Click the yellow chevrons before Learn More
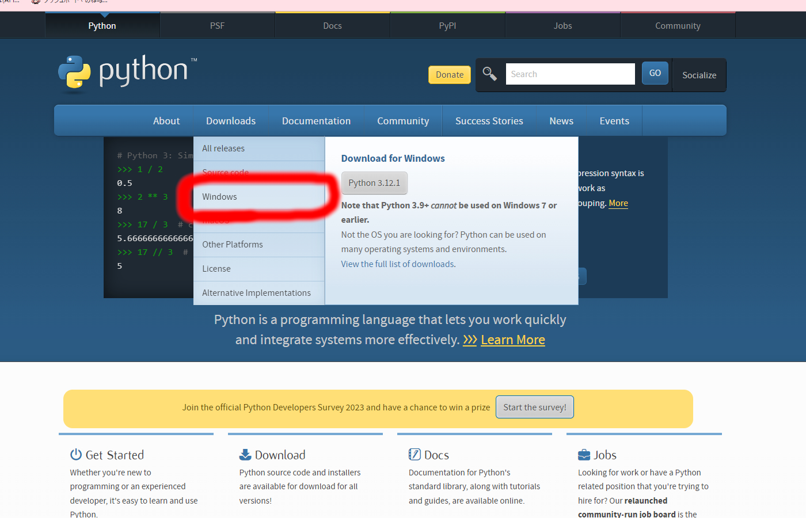 point(469,340)
